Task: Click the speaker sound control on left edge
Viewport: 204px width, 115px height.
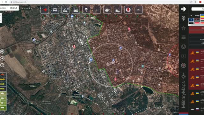Action: pos(2,58)
